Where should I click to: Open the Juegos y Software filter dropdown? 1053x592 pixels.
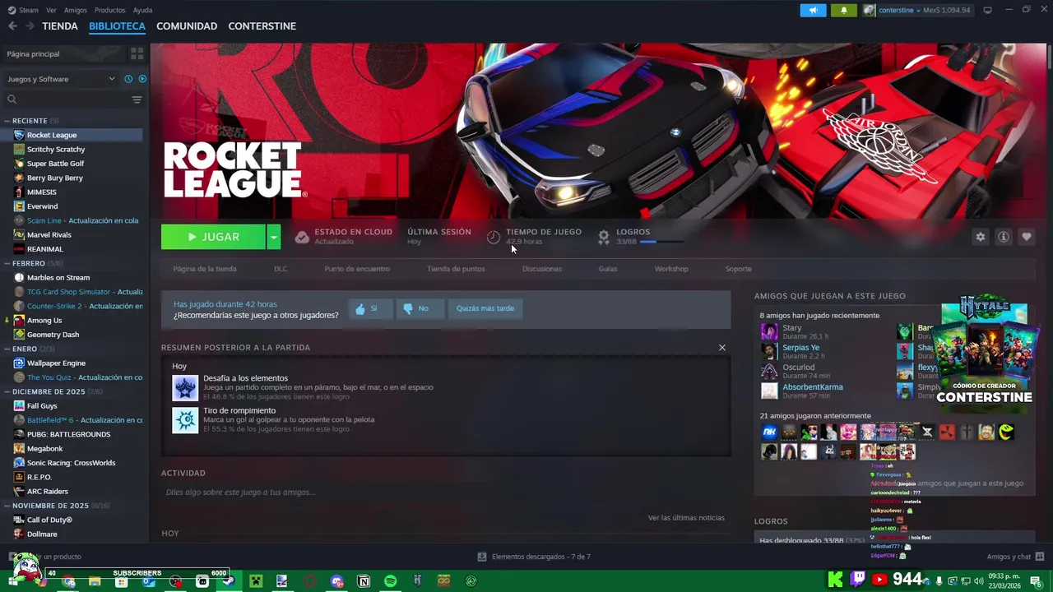tap(61, 79)
